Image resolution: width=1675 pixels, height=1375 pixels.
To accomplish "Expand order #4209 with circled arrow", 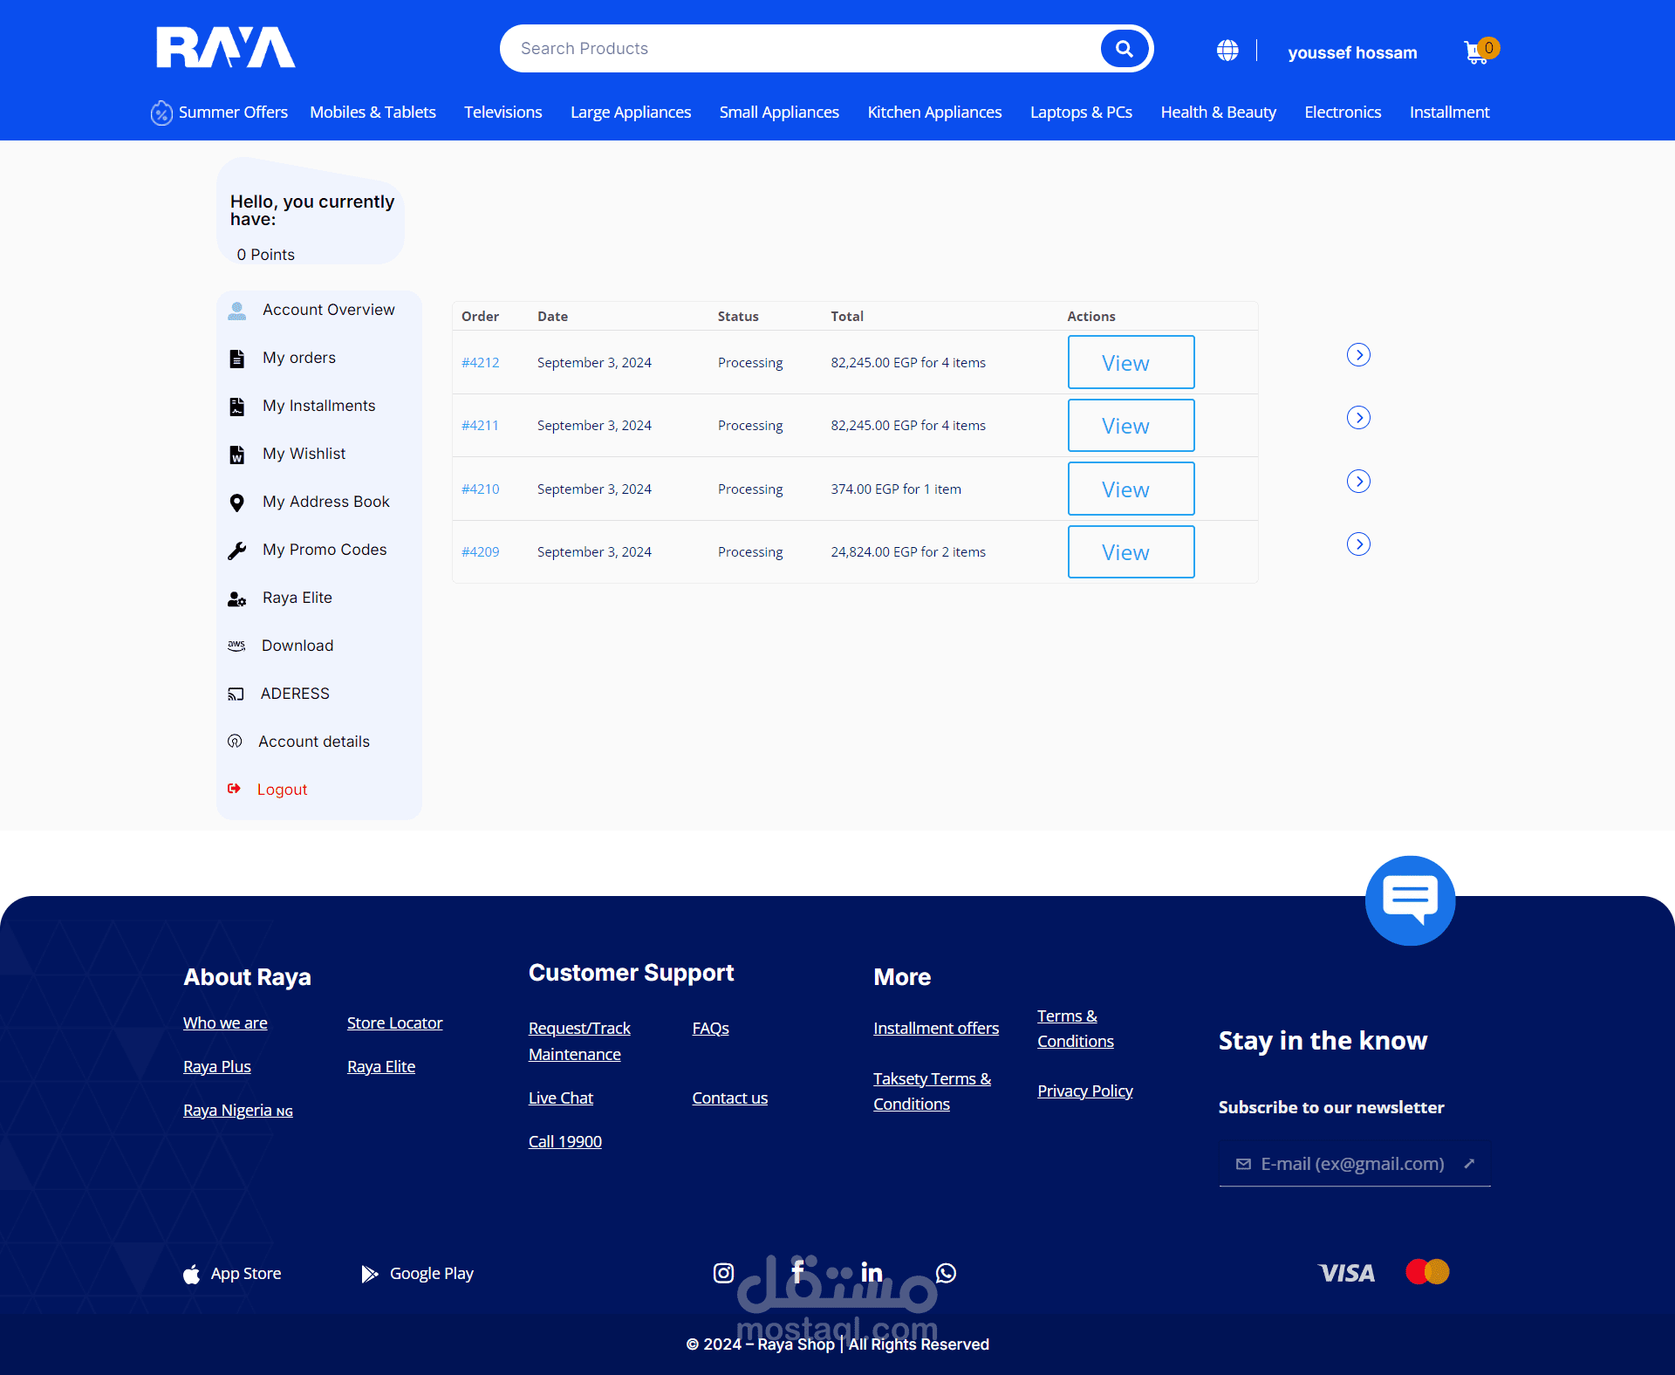I will (1358, 544).
